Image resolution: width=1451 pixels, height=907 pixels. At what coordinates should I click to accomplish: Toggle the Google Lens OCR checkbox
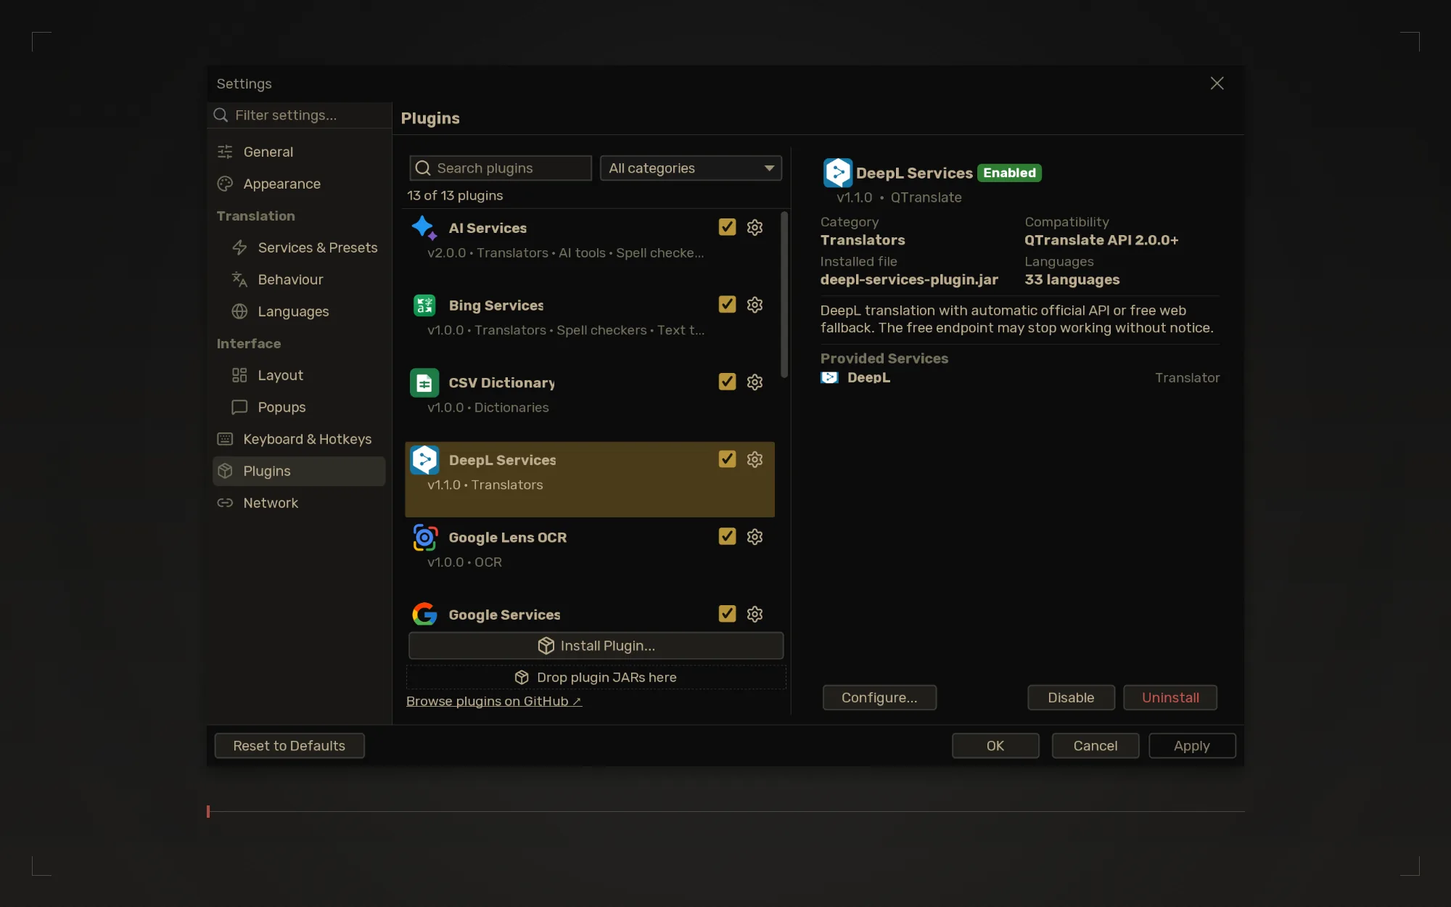pyautogui.click(x=727, y=536)
